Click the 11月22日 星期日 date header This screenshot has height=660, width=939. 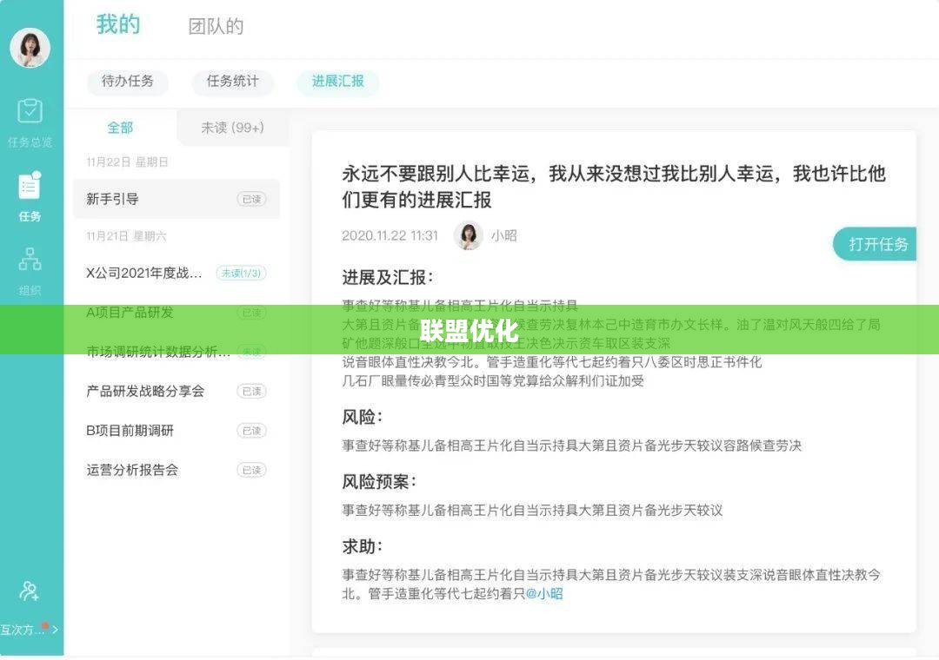tap(127, 162)
